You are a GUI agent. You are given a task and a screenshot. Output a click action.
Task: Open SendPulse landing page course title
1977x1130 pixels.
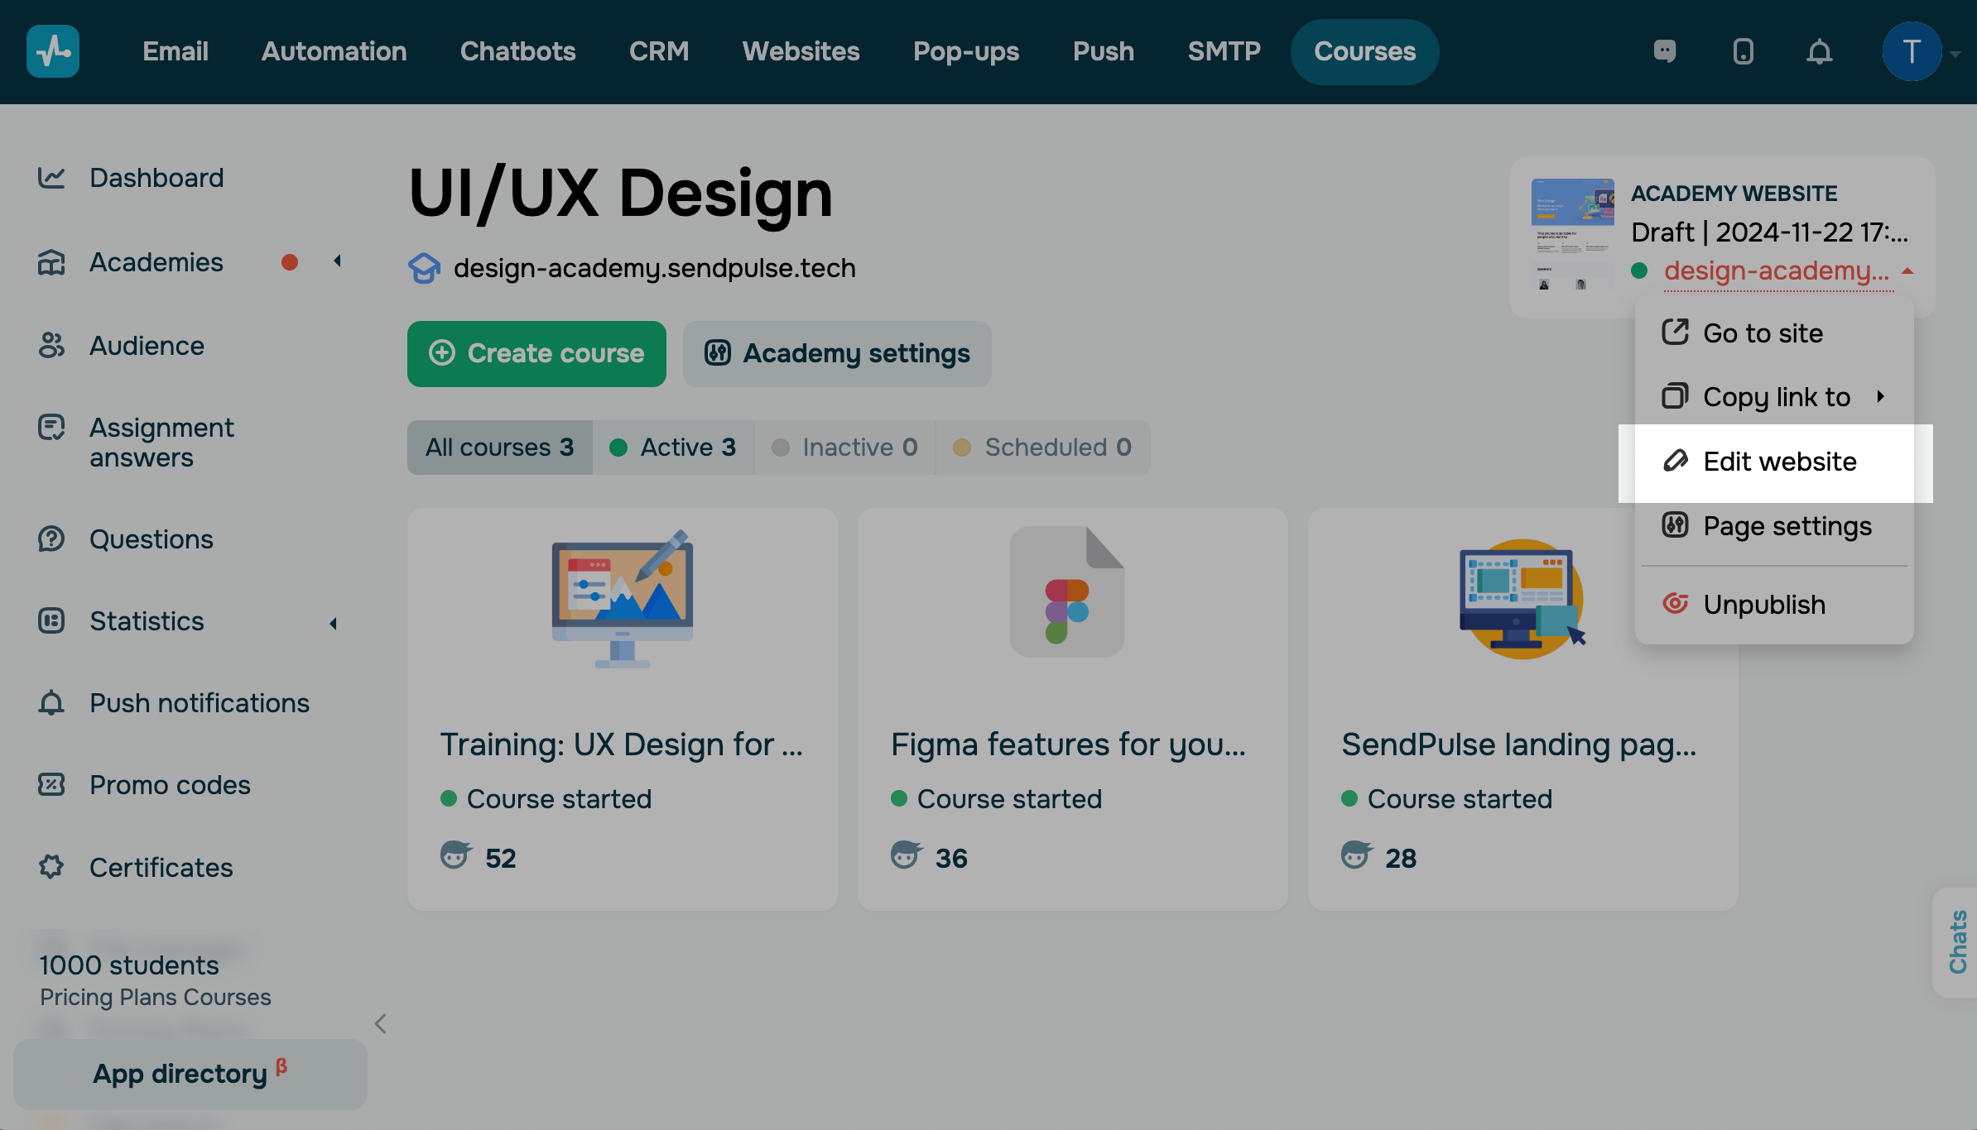[1519, 745]
